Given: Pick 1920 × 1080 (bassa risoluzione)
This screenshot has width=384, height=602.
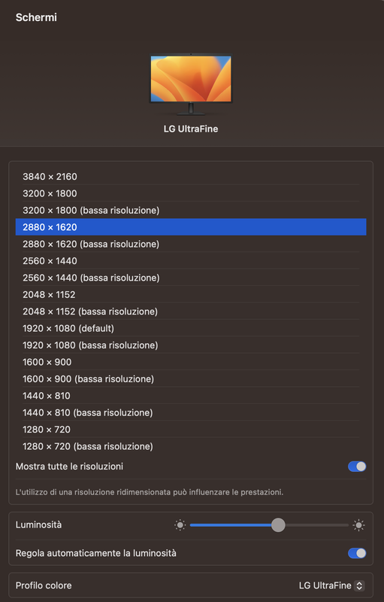Looking at the screenshot, I should tap(191, 345).
